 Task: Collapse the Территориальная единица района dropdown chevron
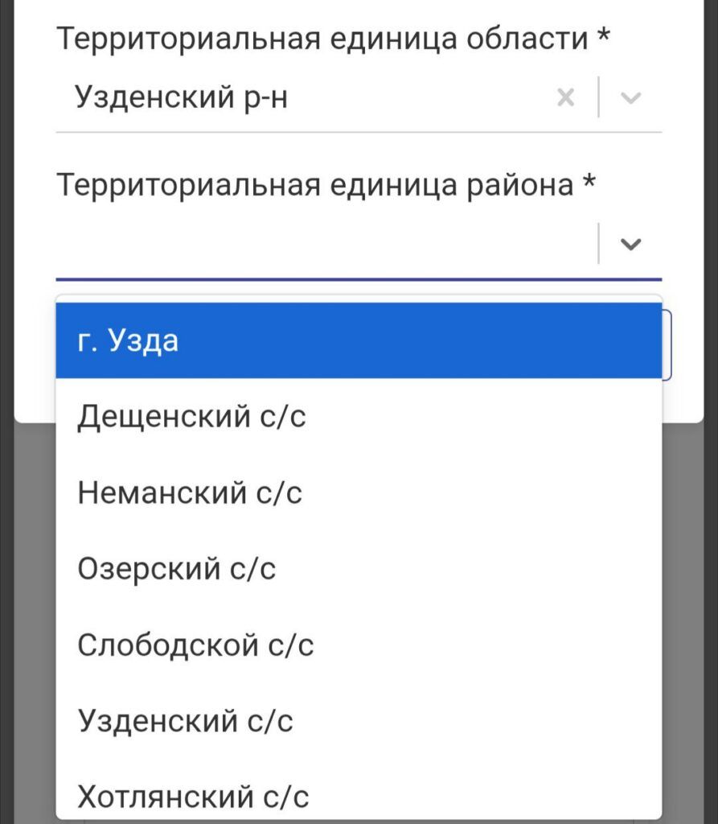click(x=632, y=245)
